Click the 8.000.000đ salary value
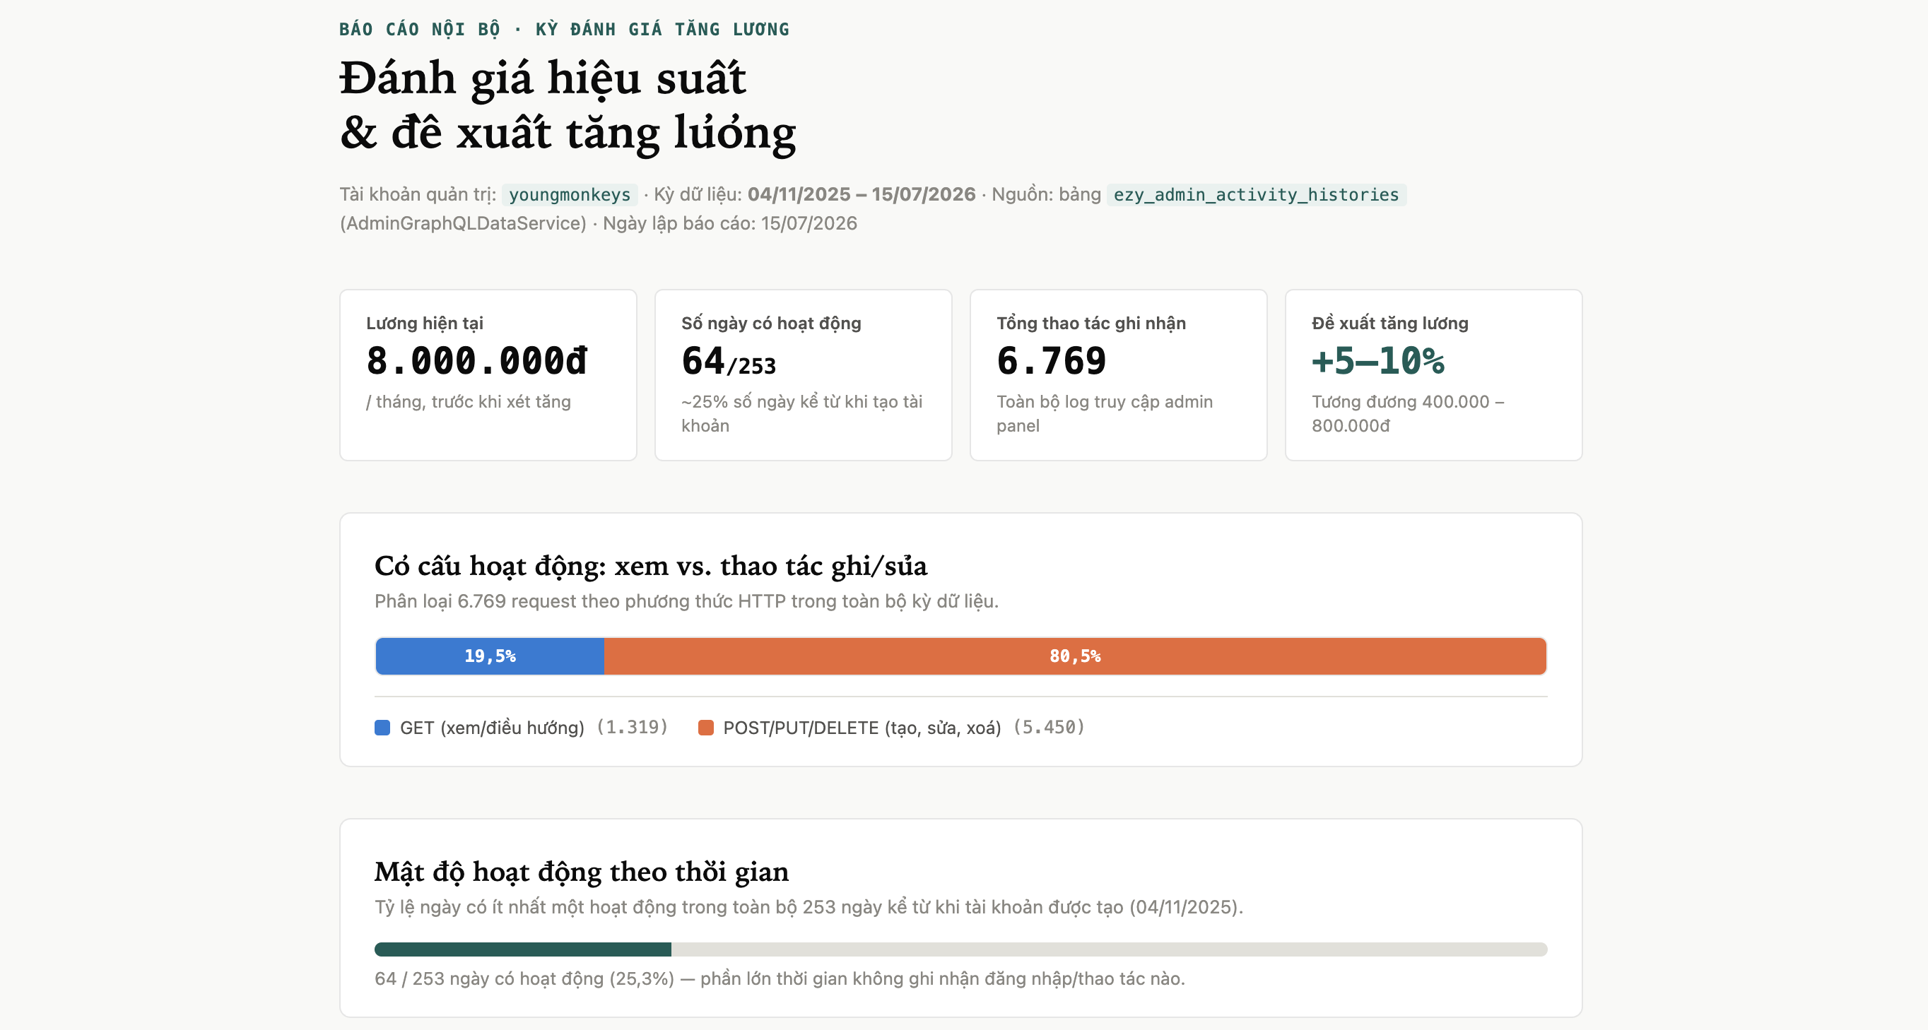1928x1030 pixels. click(x=477, y=361)
